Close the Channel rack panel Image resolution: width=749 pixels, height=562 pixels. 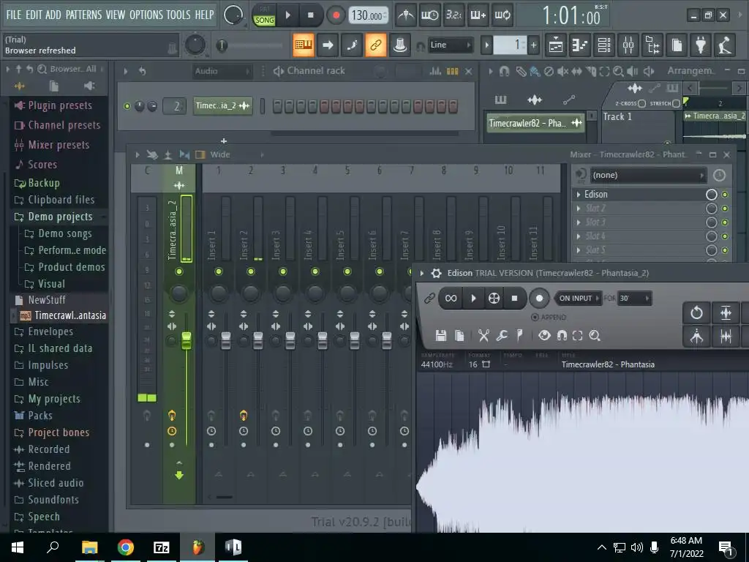[469, 71]
